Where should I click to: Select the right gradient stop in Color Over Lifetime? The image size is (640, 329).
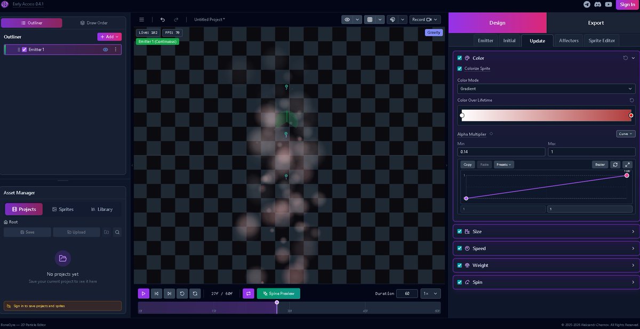(x=631, y=115)
